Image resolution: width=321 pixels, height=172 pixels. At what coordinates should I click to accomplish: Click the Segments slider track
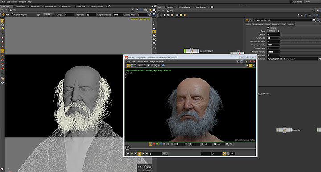pyautogui.click(x=300, y=38)
